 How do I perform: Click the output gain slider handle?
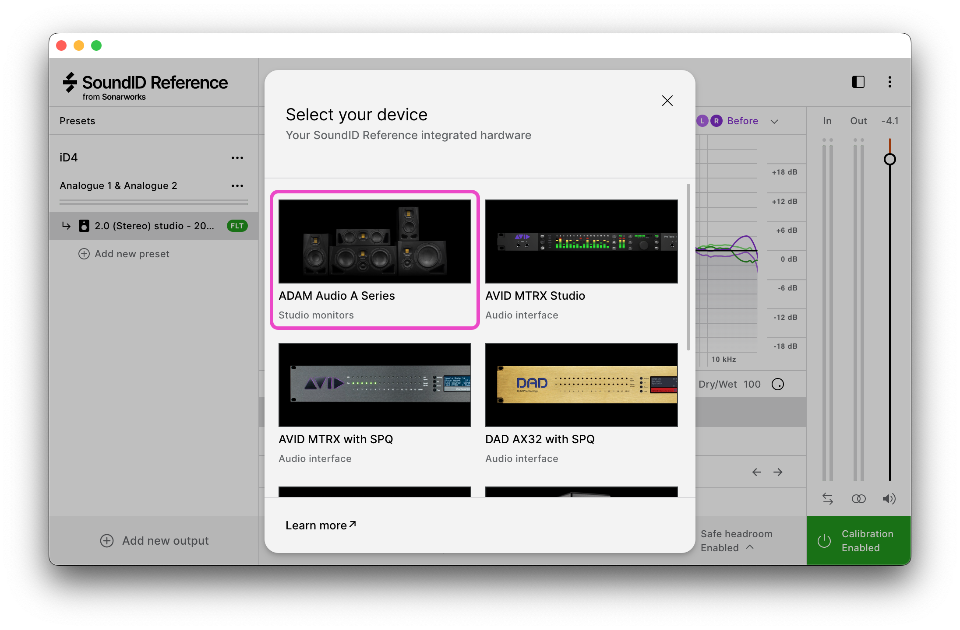coord(889,159)
